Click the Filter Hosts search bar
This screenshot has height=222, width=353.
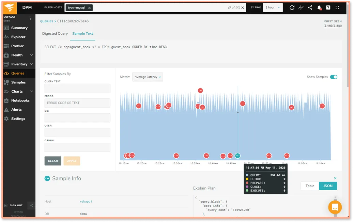pyautogui.click(x=155, y=7)
